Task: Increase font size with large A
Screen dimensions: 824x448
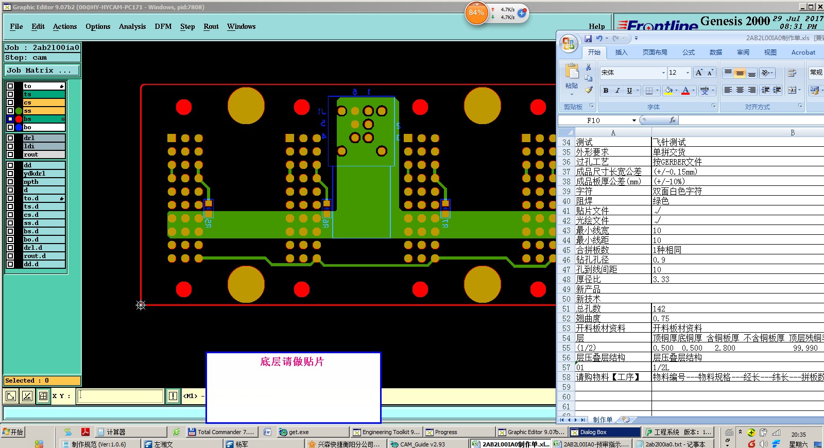Action: (699, 73)
